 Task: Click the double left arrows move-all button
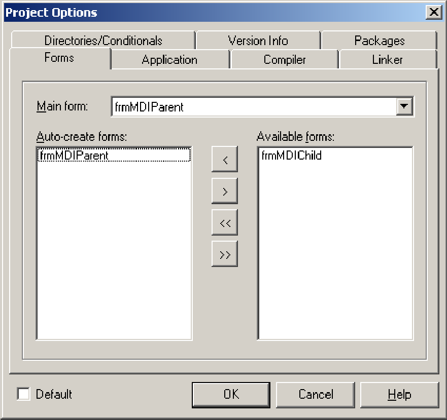225,223
